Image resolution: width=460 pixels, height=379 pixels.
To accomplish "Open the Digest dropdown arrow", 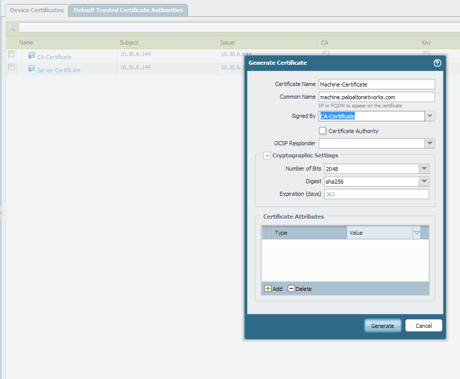I will point(424,181).
